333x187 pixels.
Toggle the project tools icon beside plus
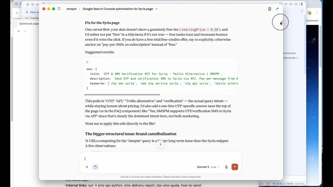pos(95,167)
